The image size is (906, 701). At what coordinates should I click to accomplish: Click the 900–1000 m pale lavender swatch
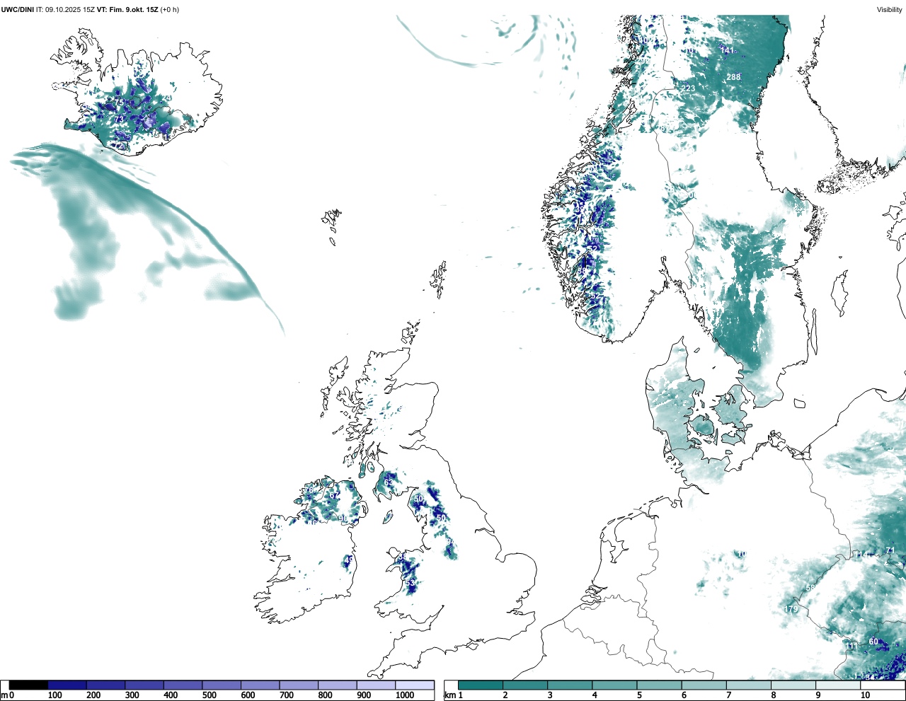pyautogui.click(x=376, y=685)
